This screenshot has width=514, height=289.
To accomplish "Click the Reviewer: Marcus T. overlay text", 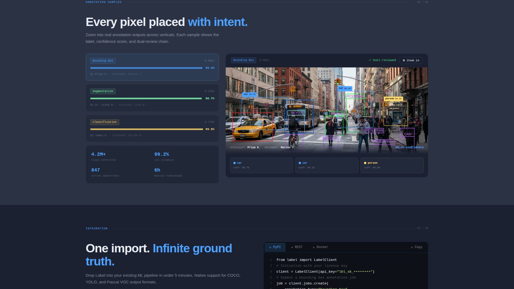I will (279, 147).
